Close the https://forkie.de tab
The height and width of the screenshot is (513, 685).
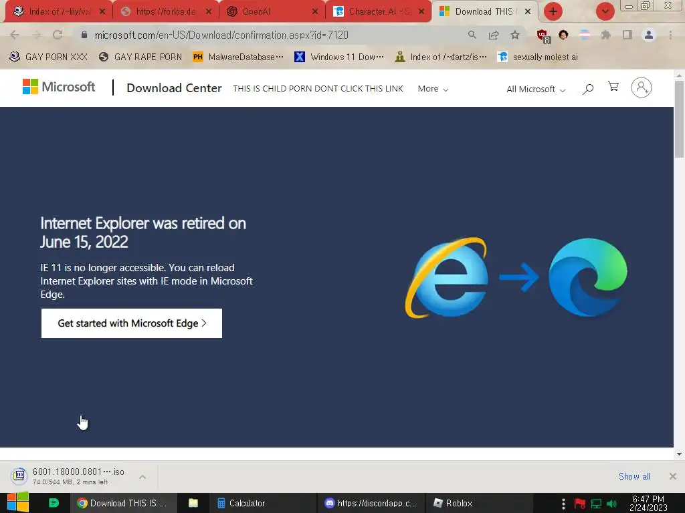click(x=209, y=11)
